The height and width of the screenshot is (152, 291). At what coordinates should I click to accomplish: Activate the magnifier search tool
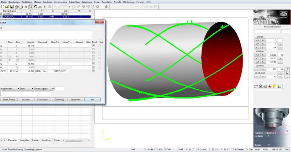(31, 7)
